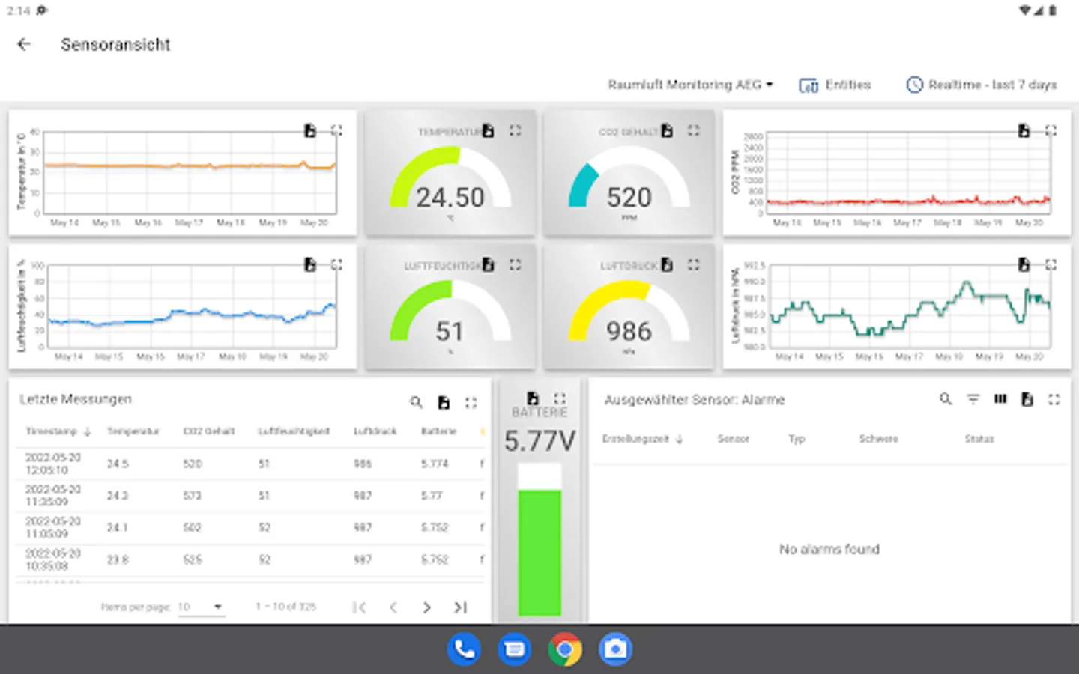Search in the Letzte Messungen table
The height and width of the screenshot is (674, 1079).
[417, 403]
